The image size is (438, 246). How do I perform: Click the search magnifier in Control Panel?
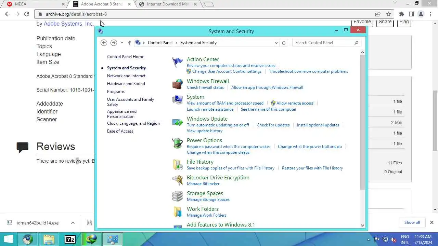point(356,43)
